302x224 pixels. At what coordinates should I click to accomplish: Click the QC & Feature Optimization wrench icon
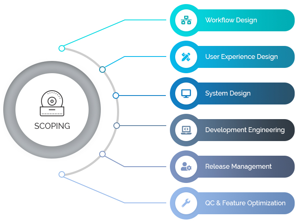[186, 203]
